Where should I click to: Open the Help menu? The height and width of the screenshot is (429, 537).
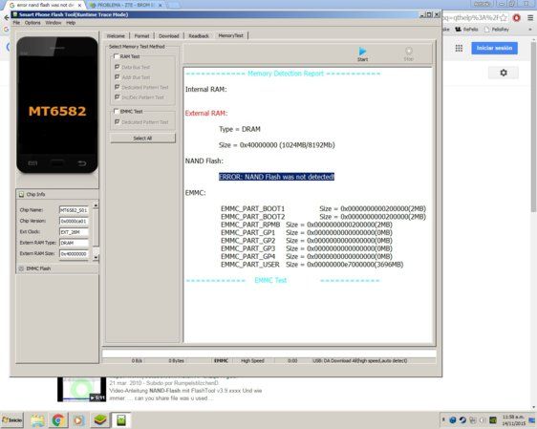pos(71,23)
